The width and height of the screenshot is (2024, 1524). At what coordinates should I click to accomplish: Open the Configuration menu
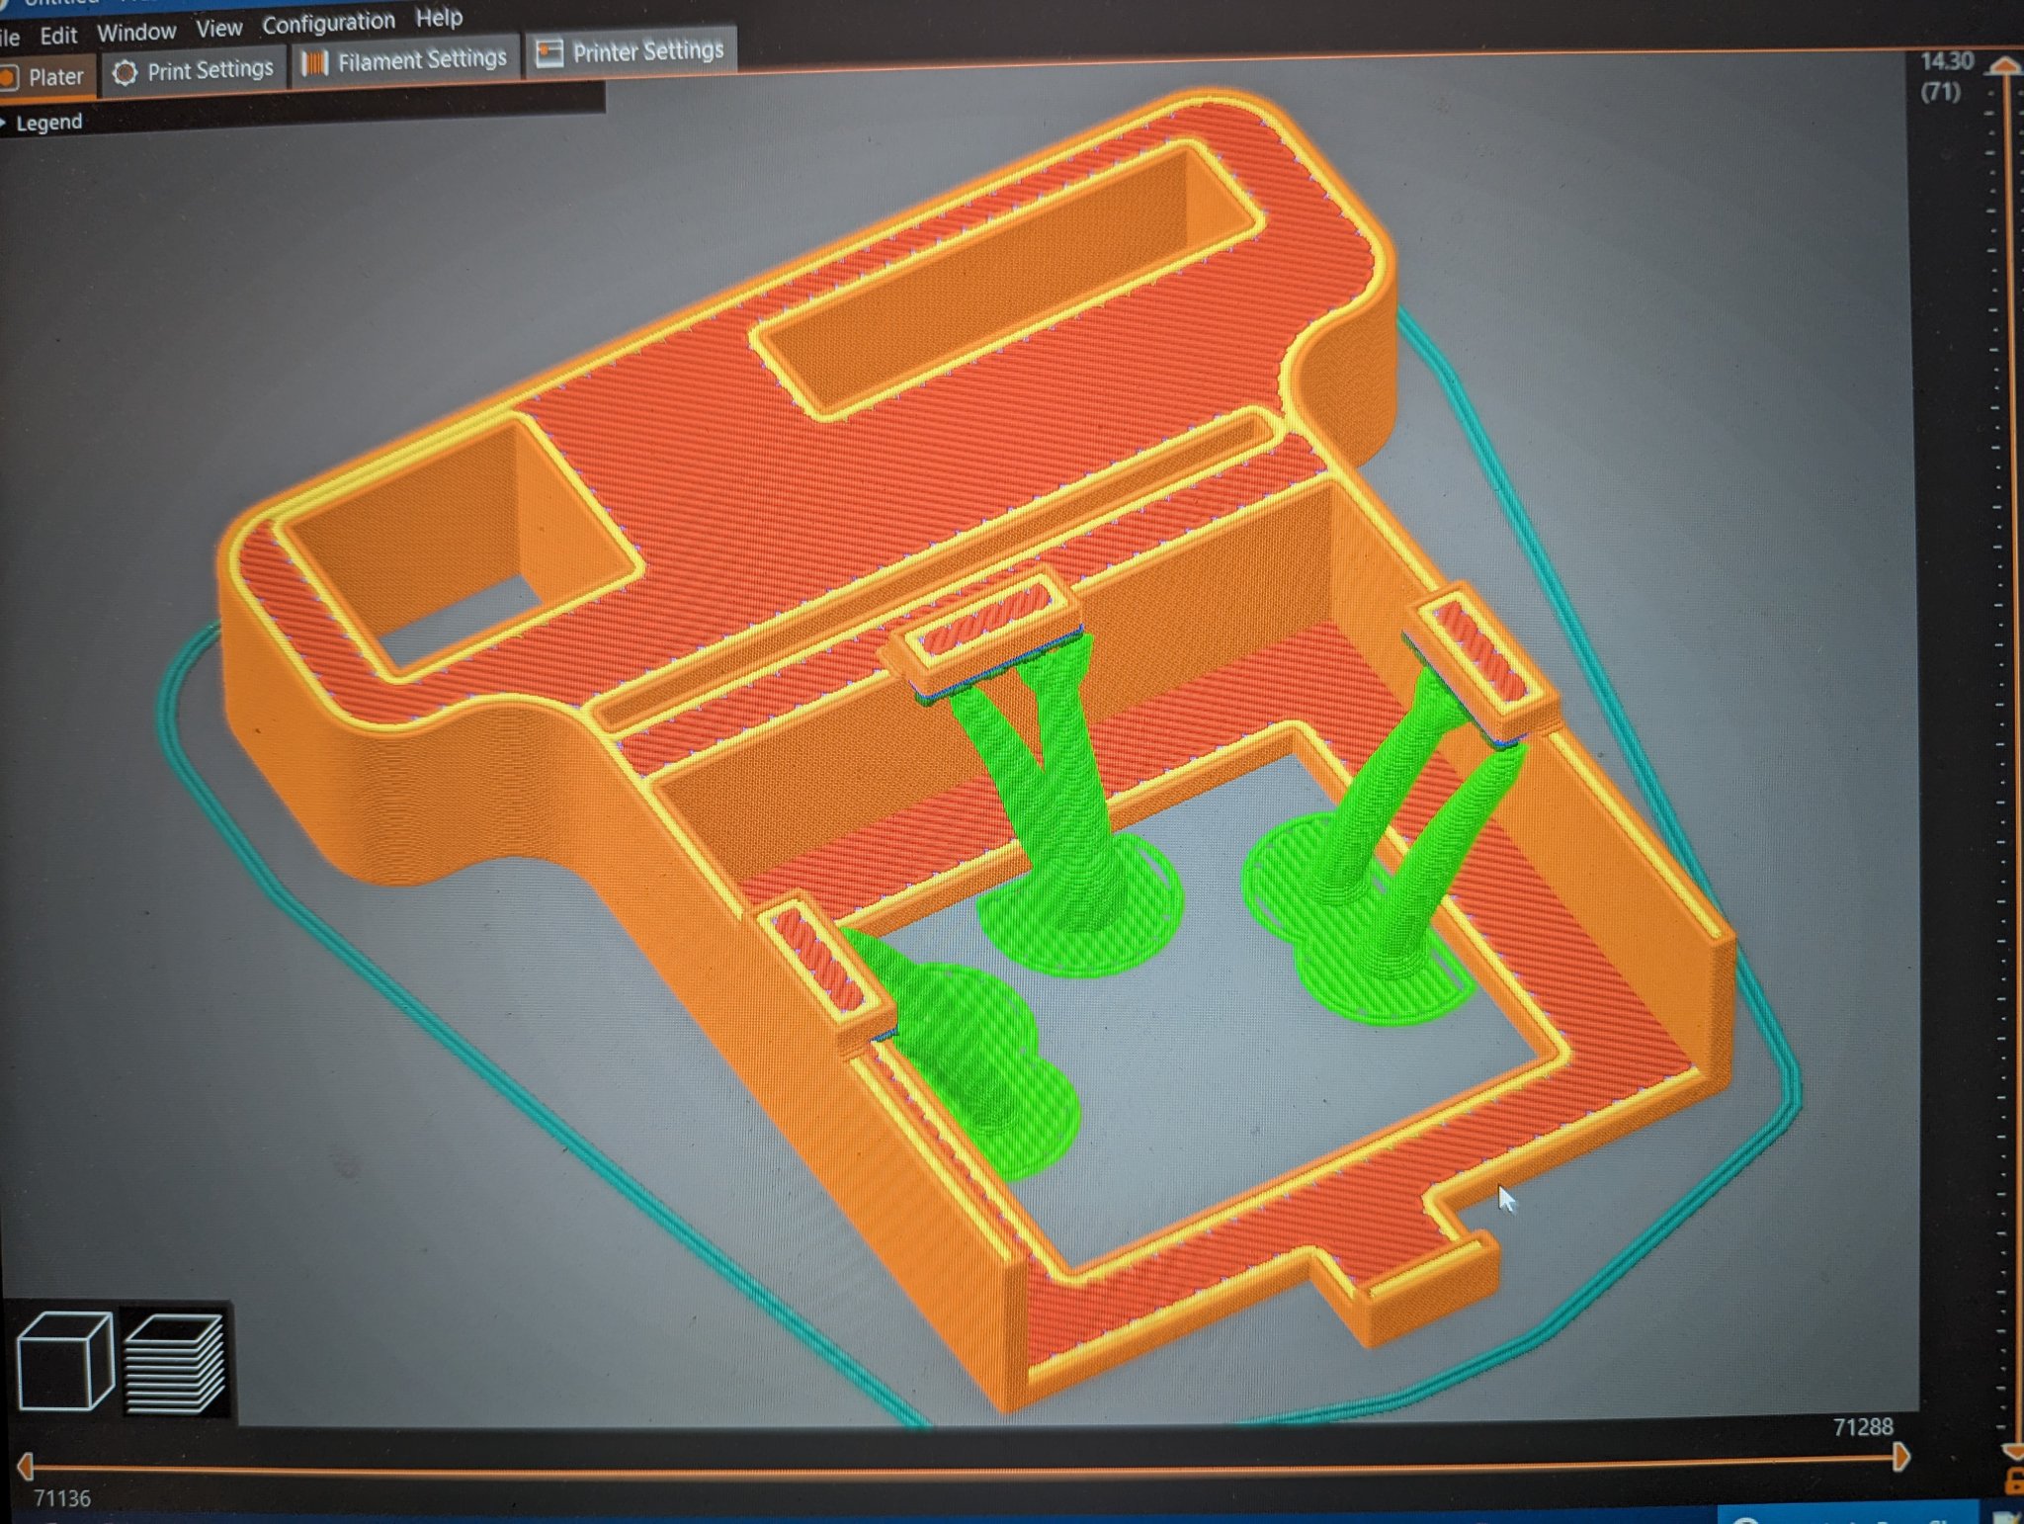pos(331,21)
